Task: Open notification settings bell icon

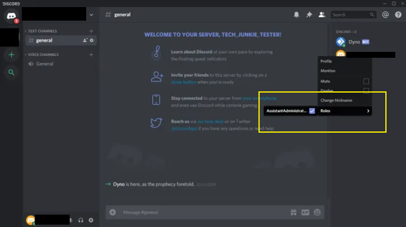Action: (x=296, y=15)
